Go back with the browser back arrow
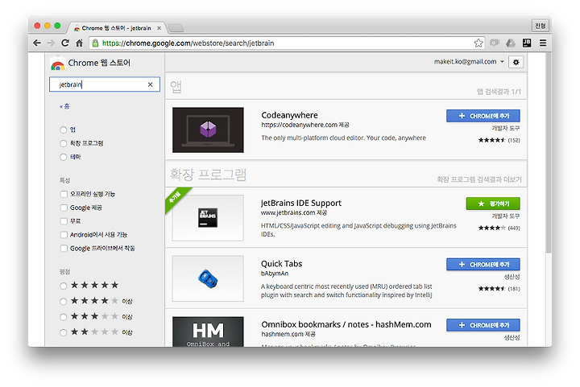580x387 pixels. [37, 43]
